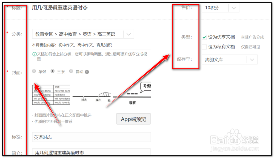
Task: Select the 三张 cover radio button
Action: point(53,71)
